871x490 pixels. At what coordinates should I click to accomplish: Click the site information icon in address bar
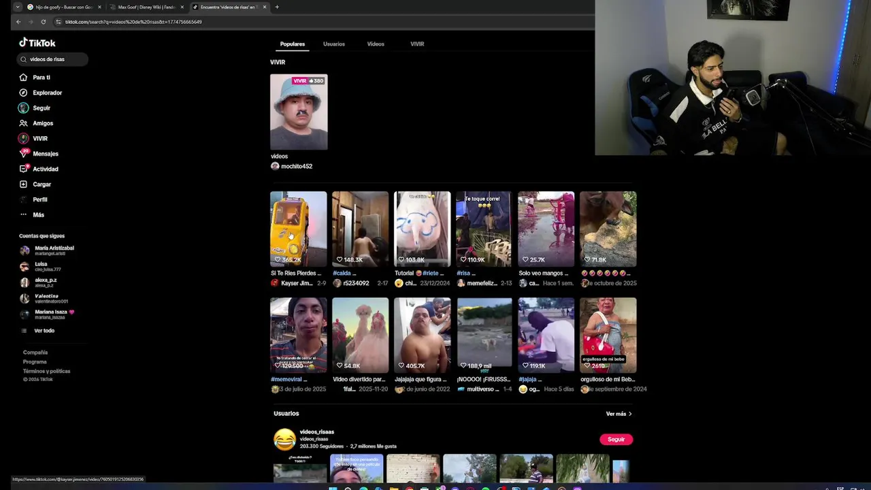(59, 22)
